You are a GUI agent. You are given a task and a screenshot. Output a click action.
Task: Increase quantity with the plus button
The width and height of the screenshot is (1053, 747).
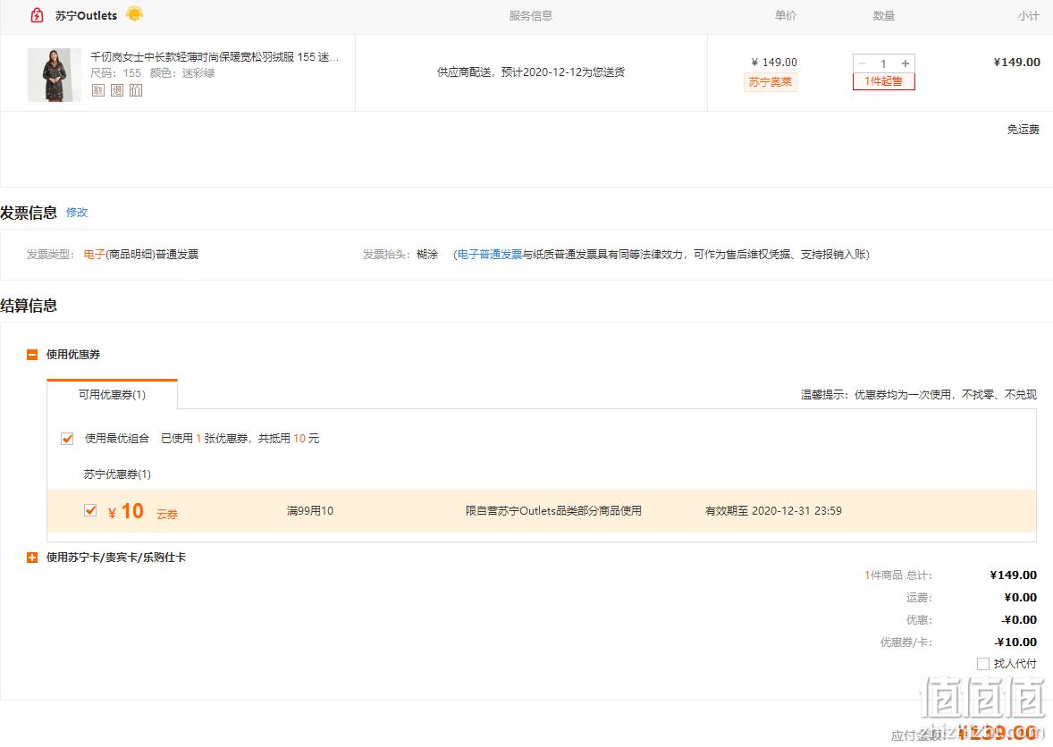coord(906,63)
